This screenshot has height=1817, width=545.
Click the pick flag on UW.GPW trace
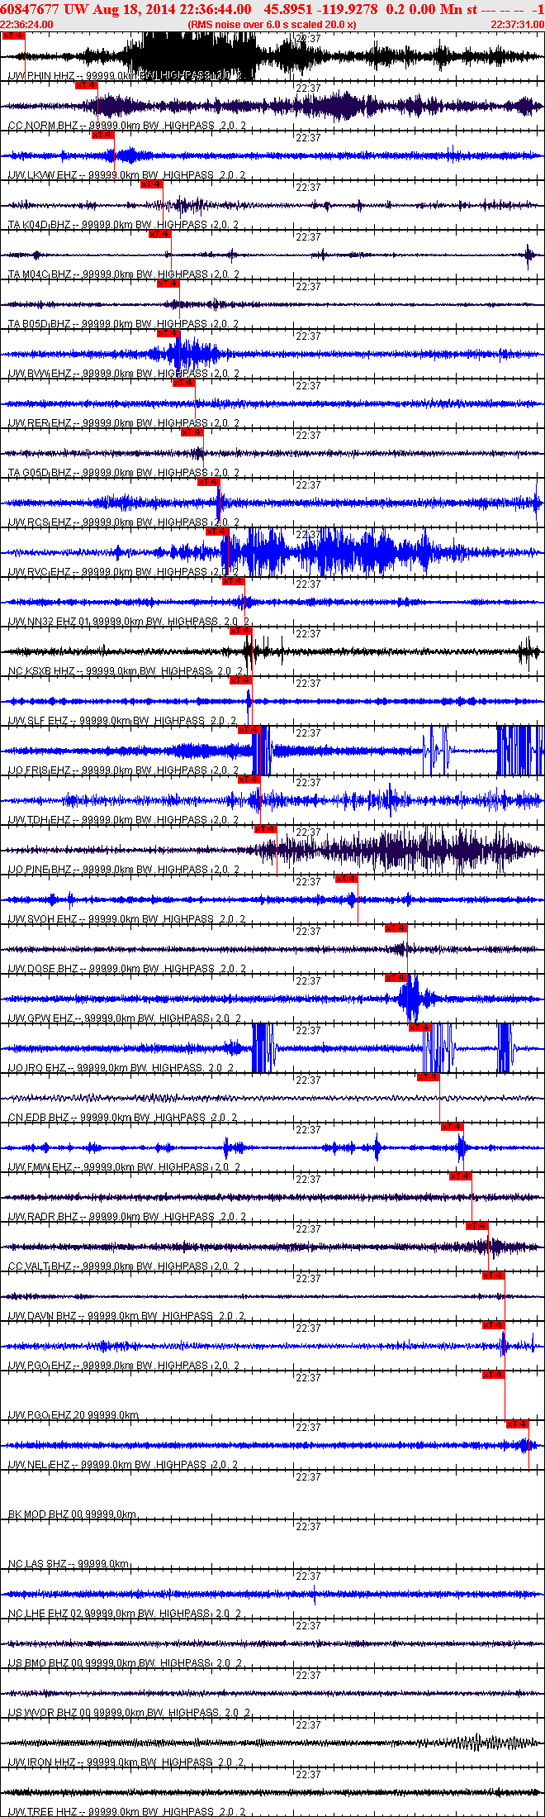coord(396,978)
